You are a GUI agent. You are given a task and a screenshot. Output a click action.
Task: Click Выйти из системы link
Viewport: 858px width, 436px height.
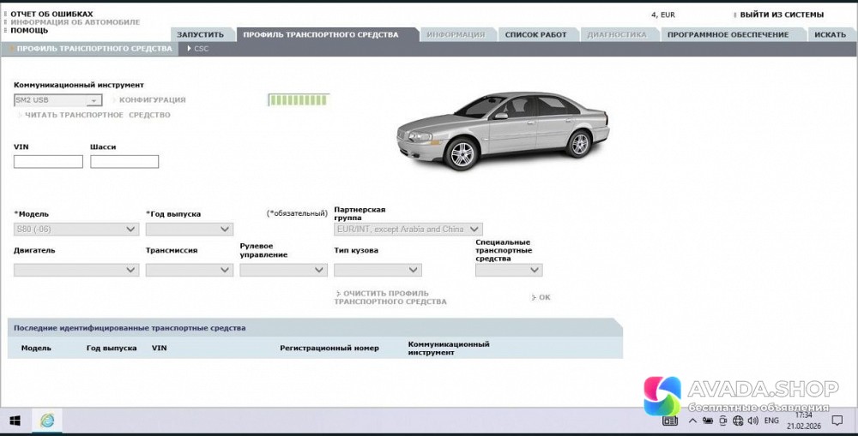click(781, 15)
